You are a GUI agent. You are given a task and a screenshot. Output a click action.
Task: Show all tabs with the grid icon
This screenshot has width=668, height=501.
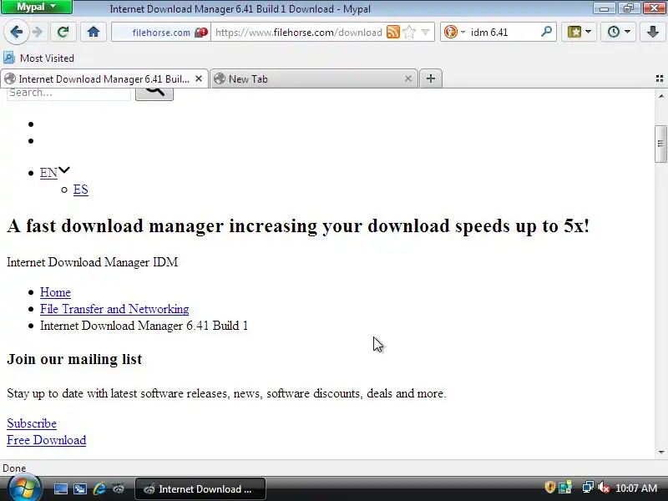coord(660,78)
